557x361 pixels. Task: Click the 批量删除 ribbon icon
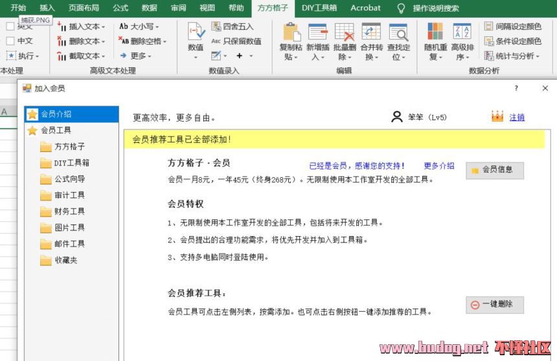coord(345,32)
